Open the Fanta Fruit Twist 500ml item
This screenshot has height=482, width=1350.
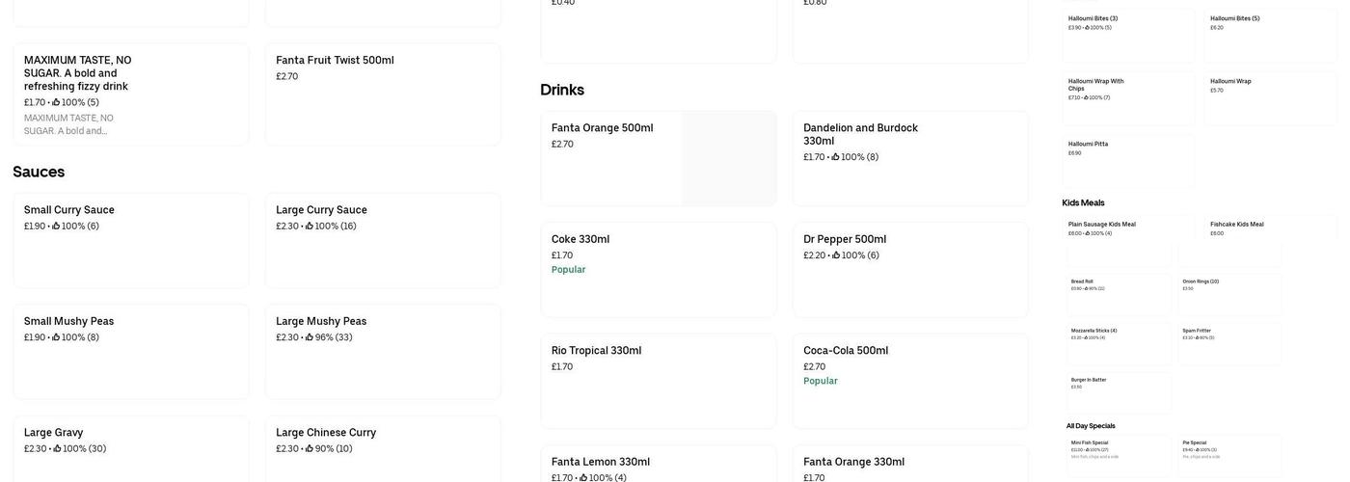(x=383, y=94)
